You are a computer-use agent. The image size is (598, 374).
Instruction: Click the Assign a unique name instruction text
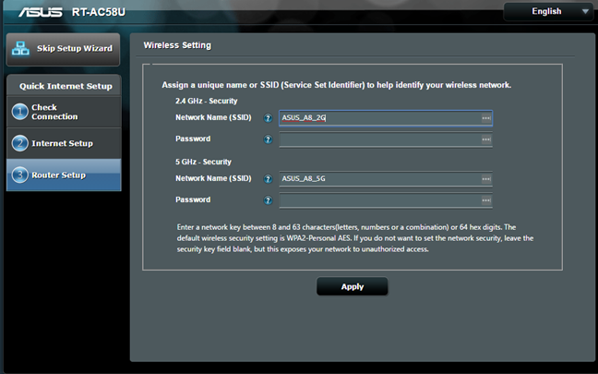click(x=336, y=85)
